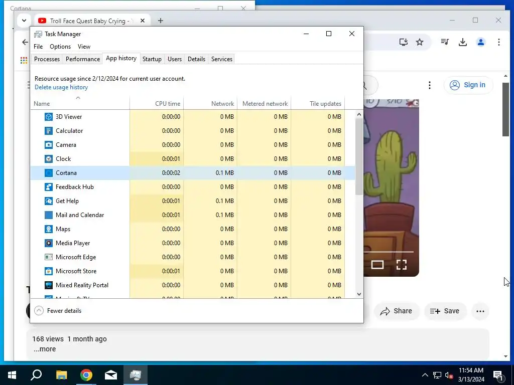Viewport: 514px width, 385px height.
Task: Switch to the Performance tab
Action: [x=83, y=59]
